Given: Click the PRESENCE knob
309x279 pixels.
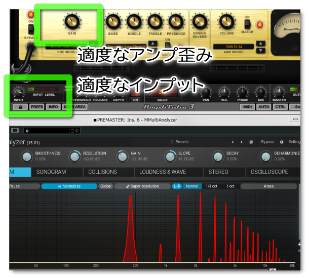Looking at the screenshot, I should (x=176, y=21).
